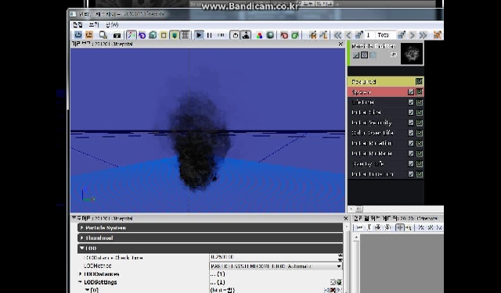Viewport: 501px width, 293px height.
Task: Click the current LOD number field
Action: click(x=369, y=35)
